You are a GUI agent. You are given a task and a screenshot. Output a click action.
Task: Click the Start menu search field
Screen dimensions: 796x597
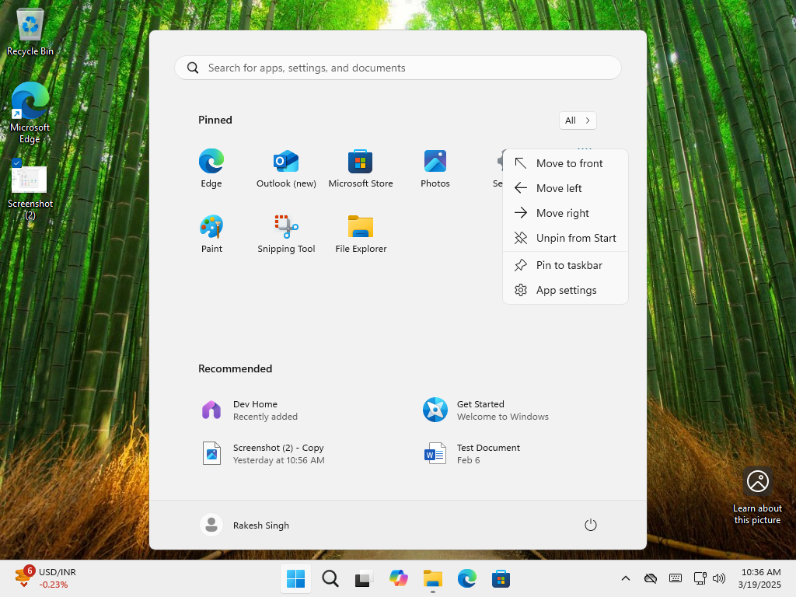point(398,68)
